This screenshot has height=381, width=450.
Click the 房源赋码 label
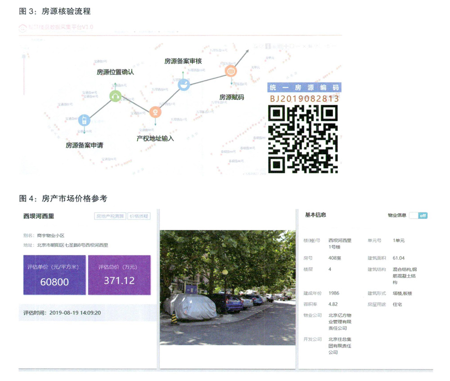pos(232,97)
